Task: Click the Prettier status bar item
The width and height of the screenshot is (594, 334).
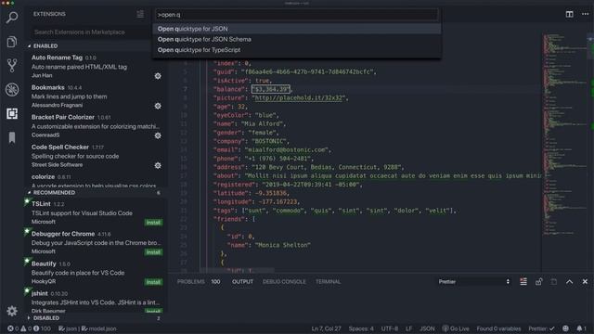Action: (x=541, y=328)
